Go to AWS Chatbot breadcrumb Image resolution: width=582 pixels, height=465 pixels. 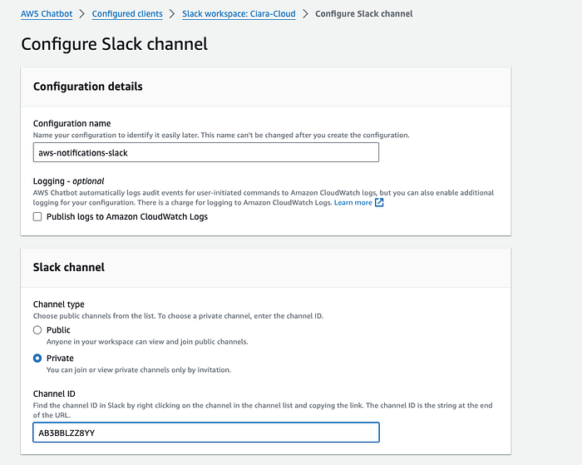tap(47, 14)
